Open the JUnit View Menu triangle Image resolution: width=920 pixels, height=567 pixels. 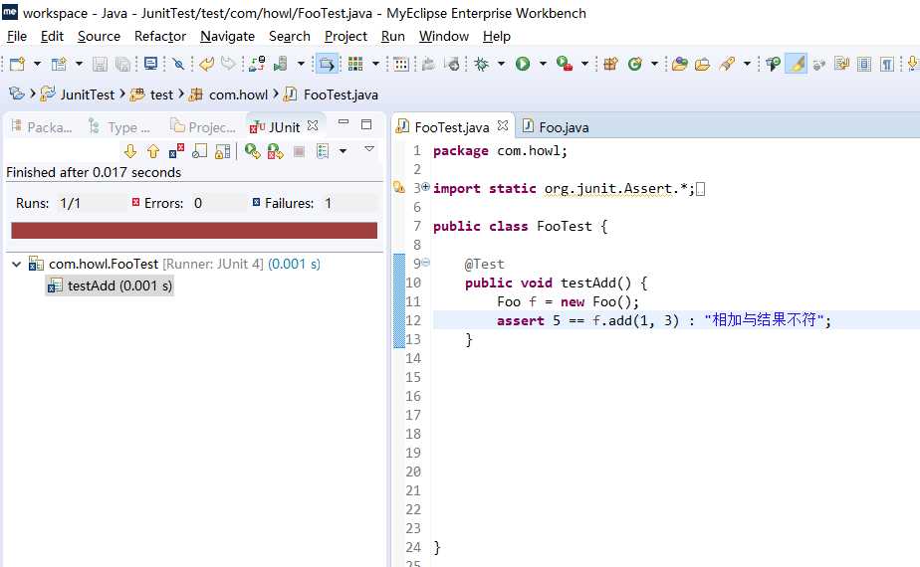369,149
